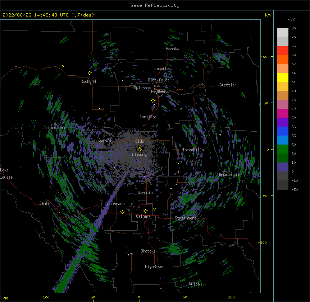This screenshot has height=302, width=310.
Task: Select the green 20-30 dBZ legend swatch
Action: point(283,149)
